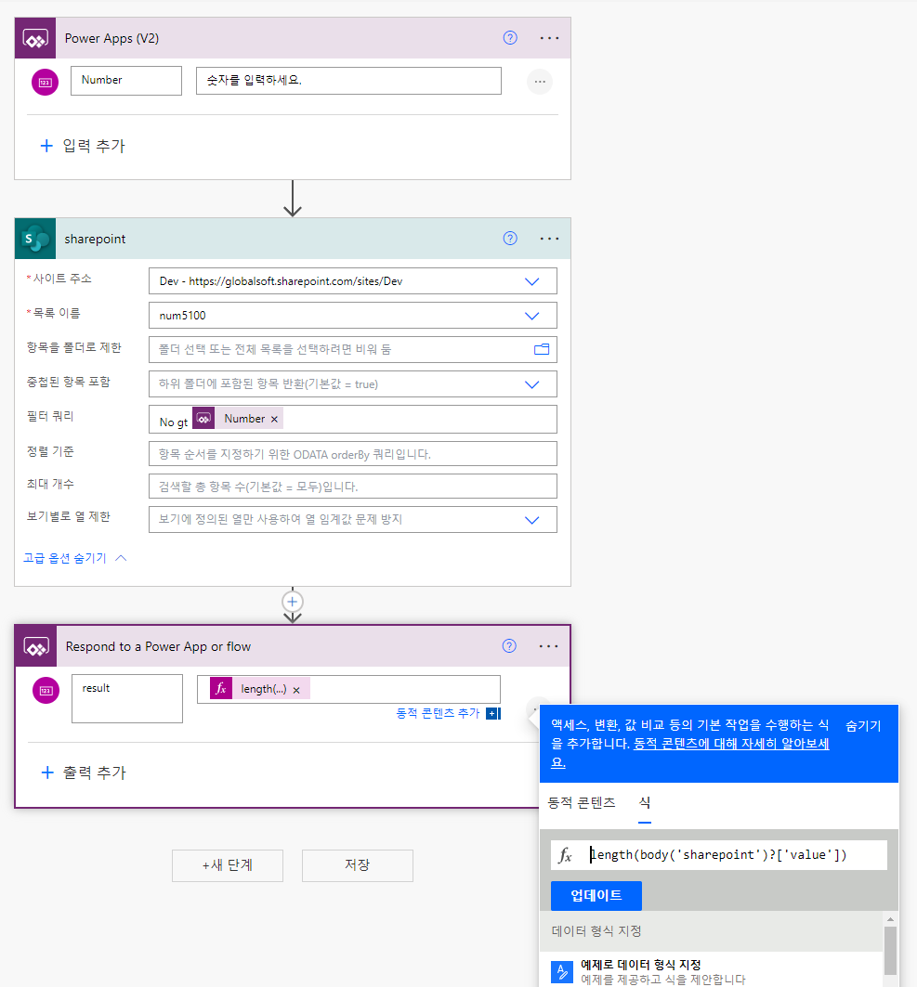The height and width of the screenshot is (987, 917).
Task: Click 출력 추가 to add an output
Action: pyautogui.click(x=95, y=773)
